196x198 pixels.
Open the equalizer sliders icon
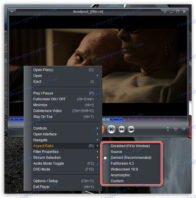tap(176, 129)
